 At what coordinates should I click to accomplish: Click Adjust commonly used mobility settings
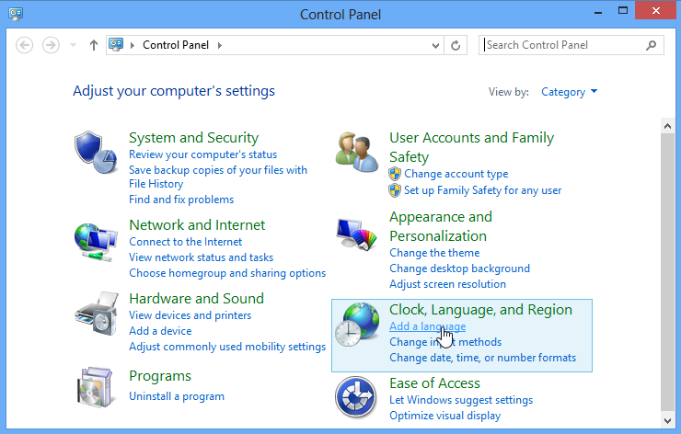pyautogui.click(x=227, y=347)
